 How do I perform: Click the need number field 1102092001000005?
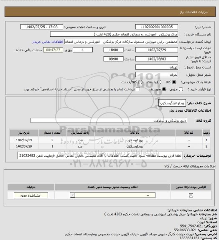pos(157,27)
